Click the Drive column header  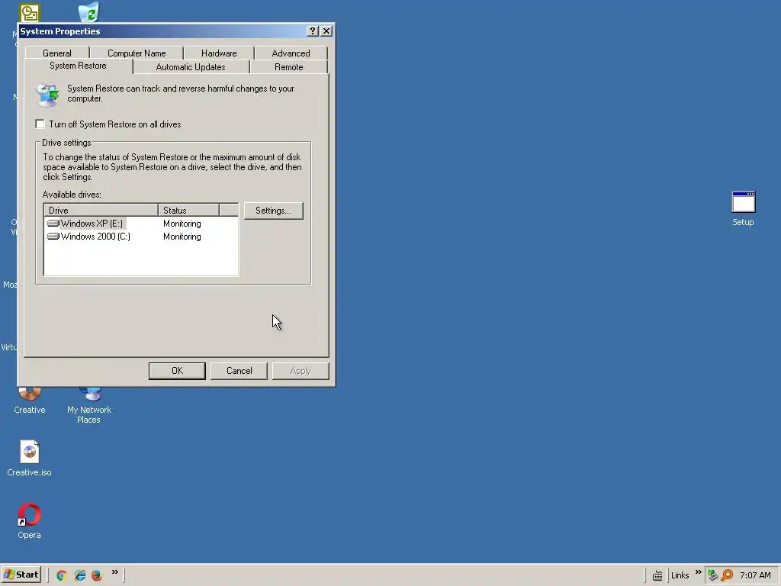click(101, 211)
